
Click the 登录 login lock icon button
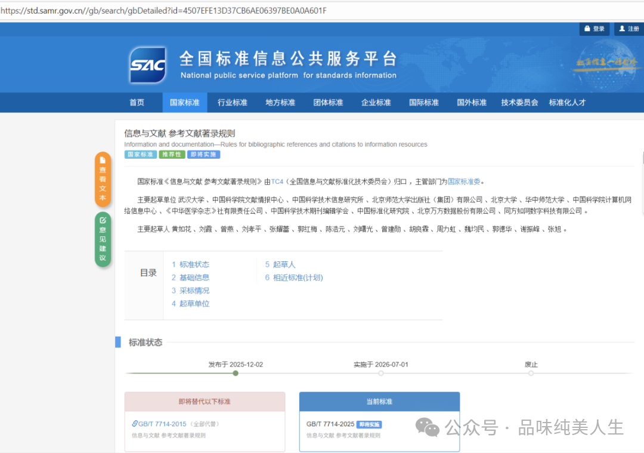(x=594, y=29)
